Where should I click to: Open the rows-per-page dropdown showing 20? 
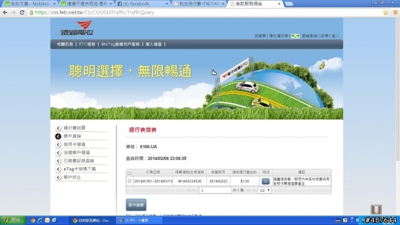point(264,190)
